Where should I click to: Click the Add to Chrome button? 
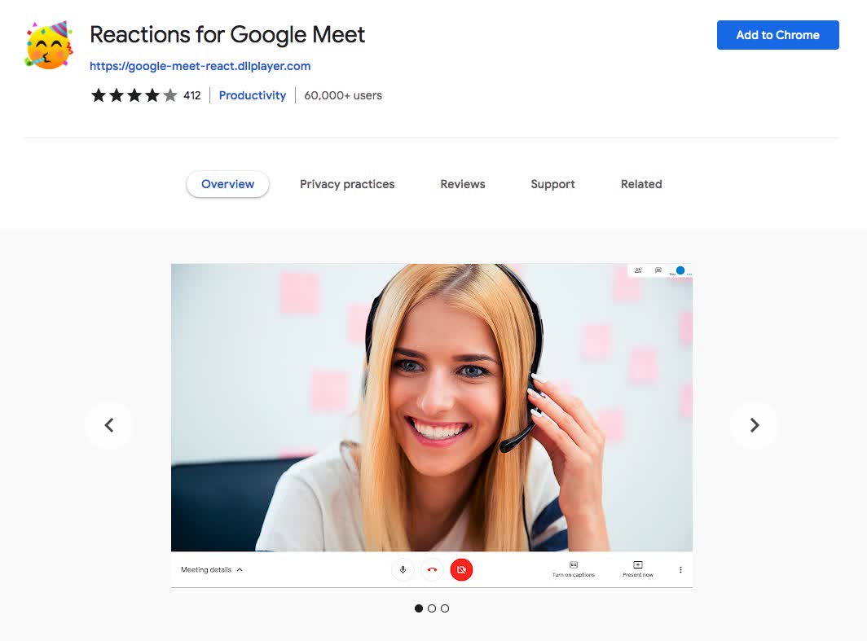777,35
